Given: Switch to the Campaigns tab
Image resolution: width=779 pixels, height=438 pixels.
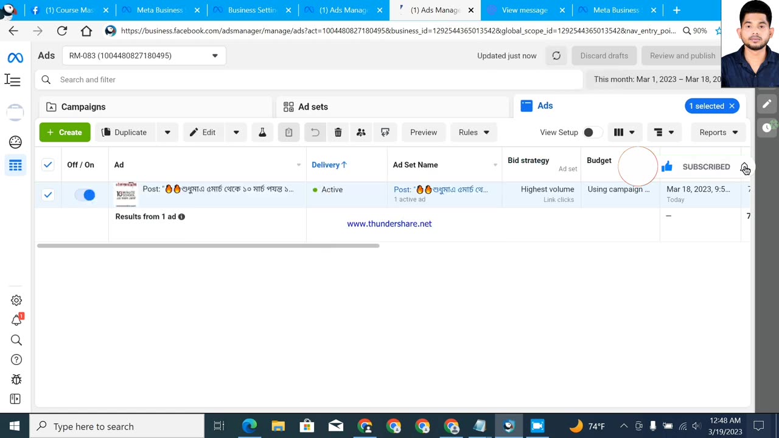Looking at the screenshot, I should click(x=156, y=107).
